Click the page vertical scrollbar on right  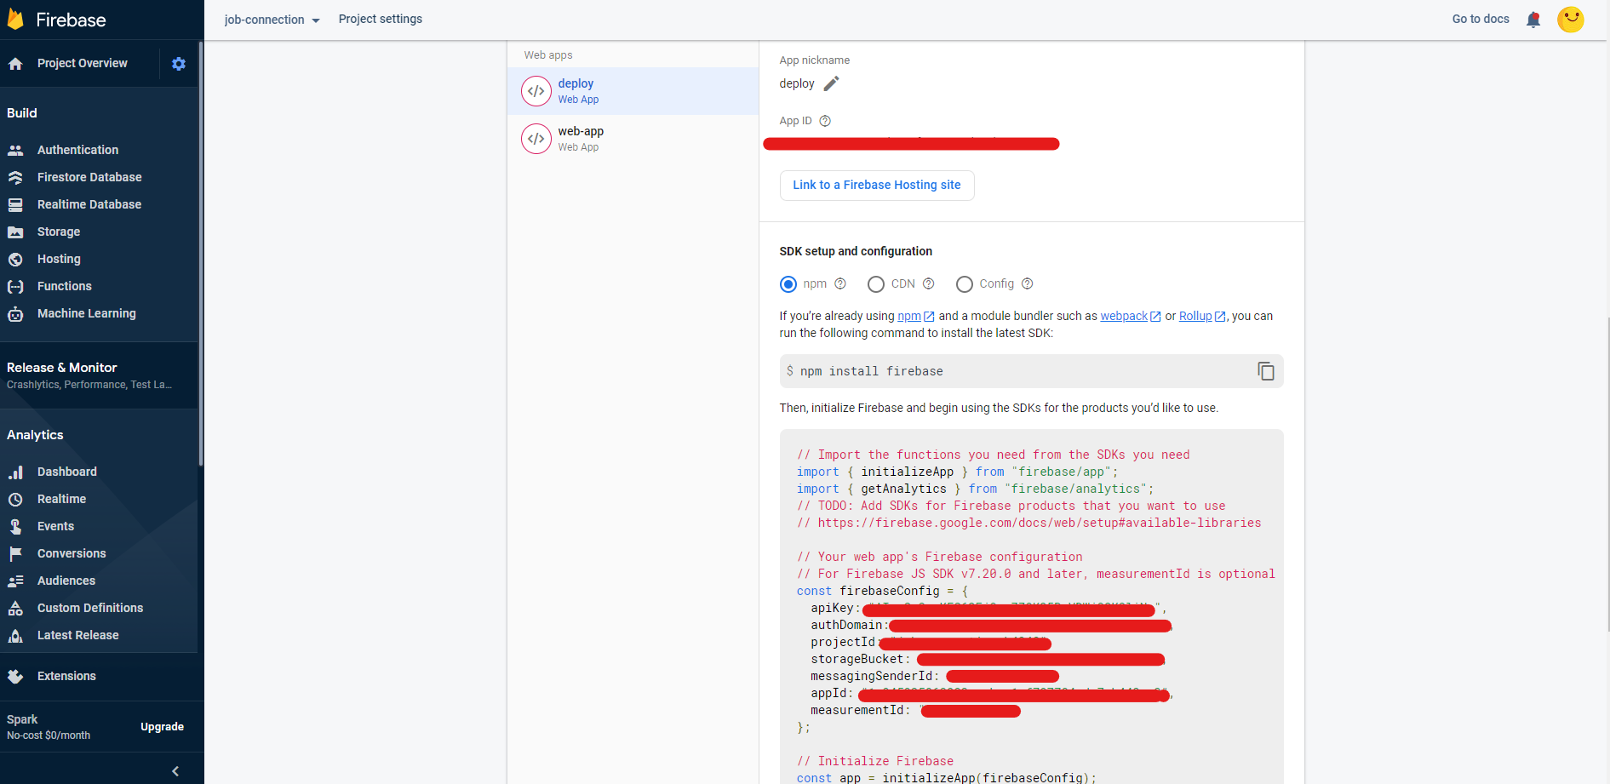(x=1607, y=473)
